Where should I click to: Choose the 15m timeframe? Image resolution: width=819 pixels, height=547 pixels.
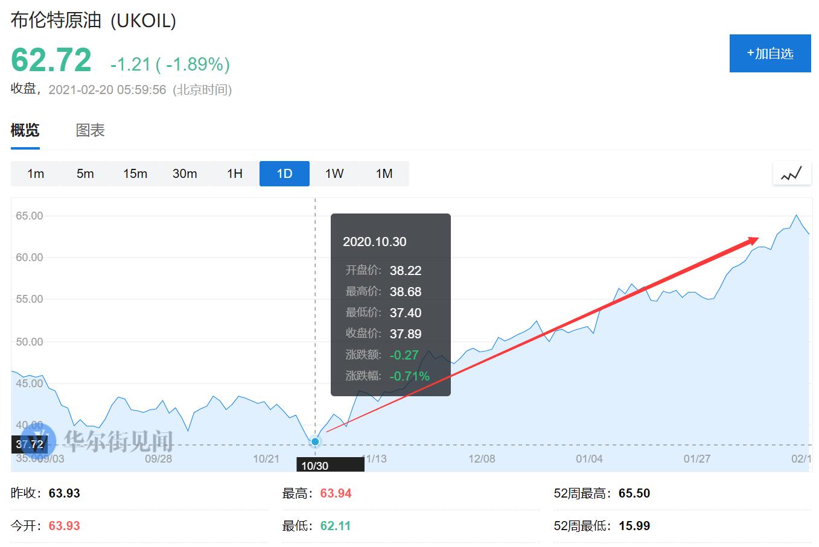[x=135, y=174]
